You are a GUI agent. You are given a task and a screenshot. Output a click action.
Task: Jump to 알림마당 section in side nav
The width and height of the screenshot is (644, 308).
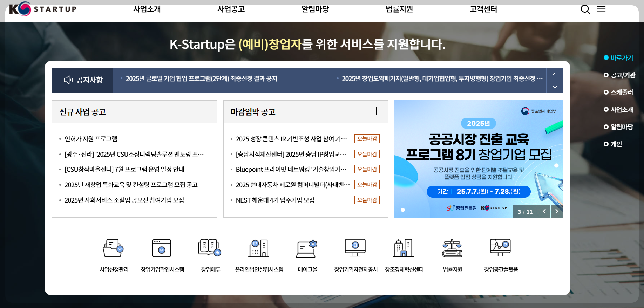618,127
